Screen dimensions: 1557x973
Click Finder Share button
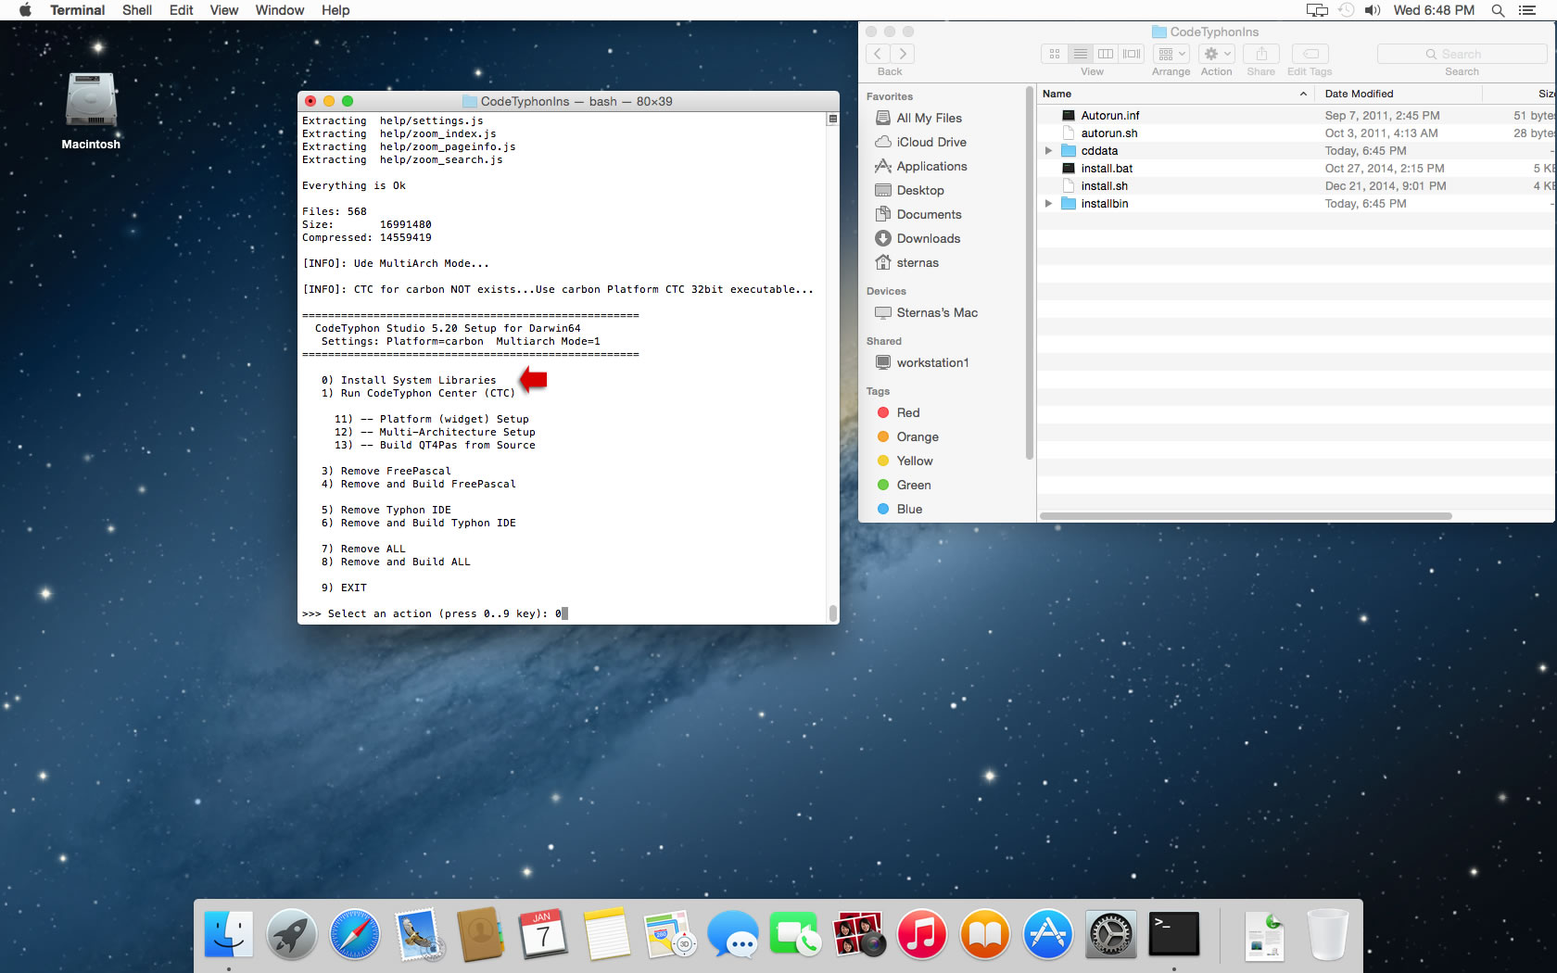(1261, 54)
